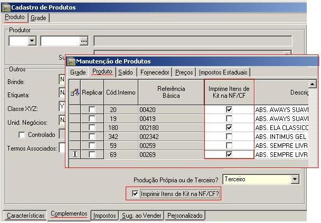Click Imprime Itens de Kit na NF/CF header
The height and width of the screenshot is (223, 321).
coord(229,92)
